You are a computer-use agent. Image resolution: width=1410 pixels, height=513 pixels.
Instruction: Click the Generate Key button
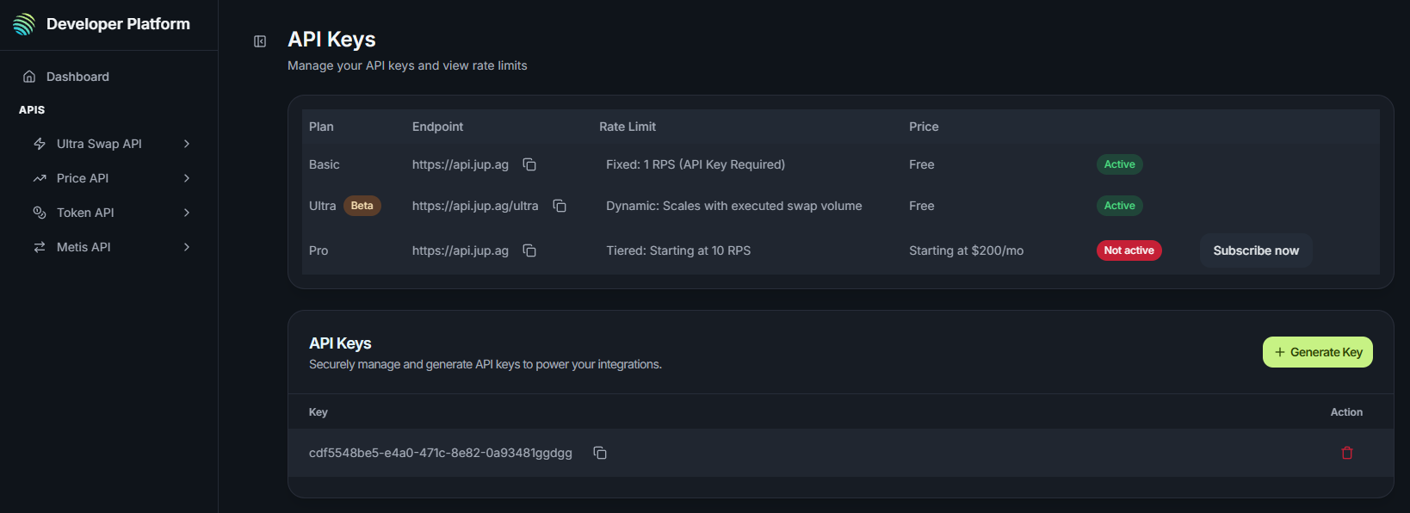(1318, 352)
